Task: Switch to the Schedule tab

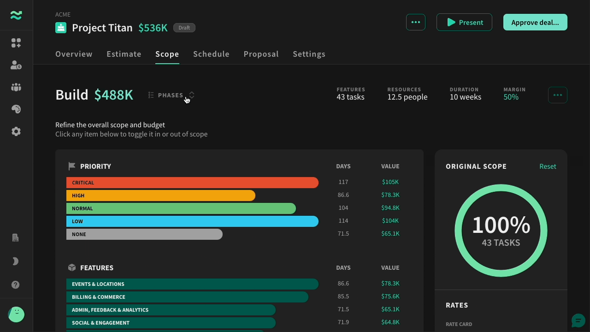Action: [x=211, y=54]
